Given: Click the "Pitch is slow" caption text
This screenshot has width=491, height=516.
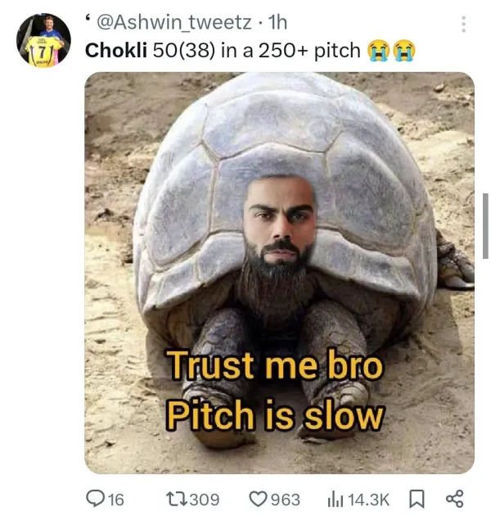Looking at the screenshot, I should [275, 414].
